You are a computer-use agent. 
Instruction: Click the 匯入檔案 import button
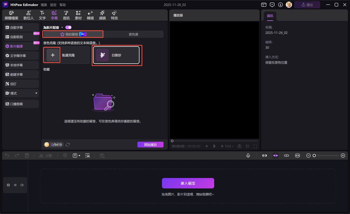click(188, 183)
